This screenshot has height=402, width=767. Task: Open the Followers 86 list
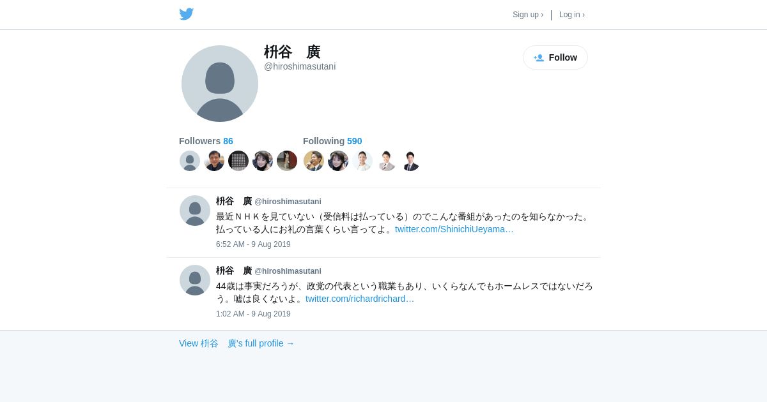[x=206, y=141]
